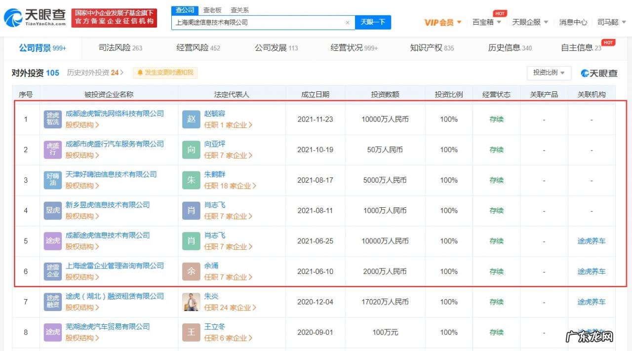Clear the search box with the × icon
The height and width of the screenshot is (351, 632).
pos(348,22)
